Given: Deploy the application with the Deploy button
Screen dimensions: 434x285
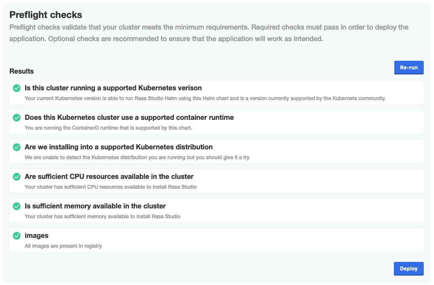Looking at the screenshot, I should click(x=408, y=269).
